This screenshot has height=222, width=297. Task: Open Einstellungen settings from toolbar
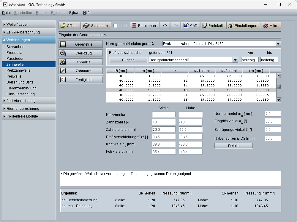(243, 26)
